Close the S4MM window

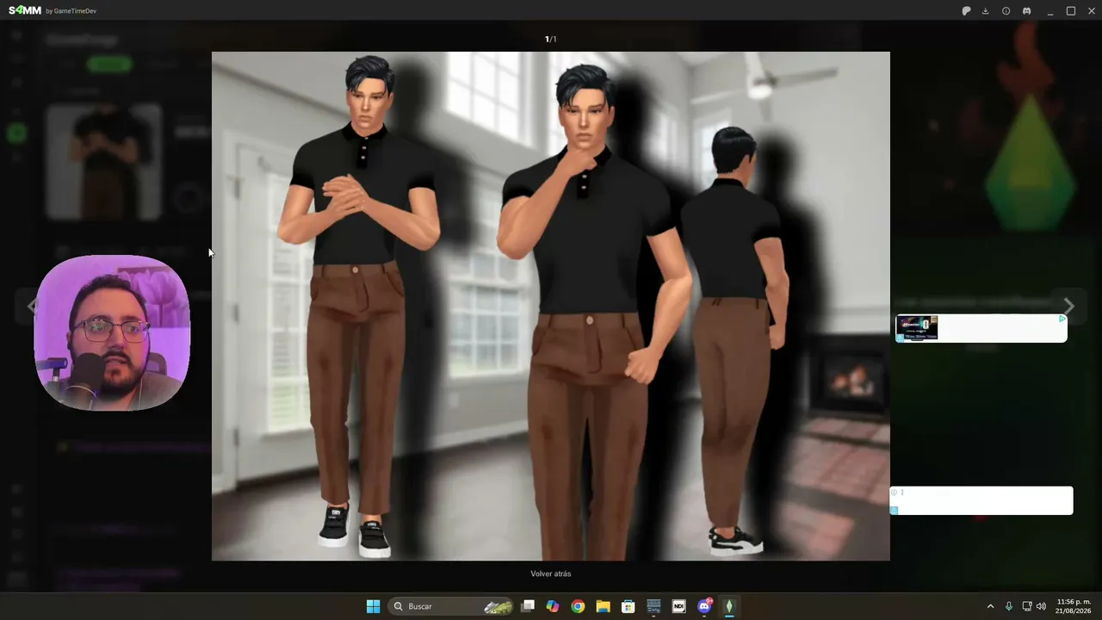point(1090,11)
